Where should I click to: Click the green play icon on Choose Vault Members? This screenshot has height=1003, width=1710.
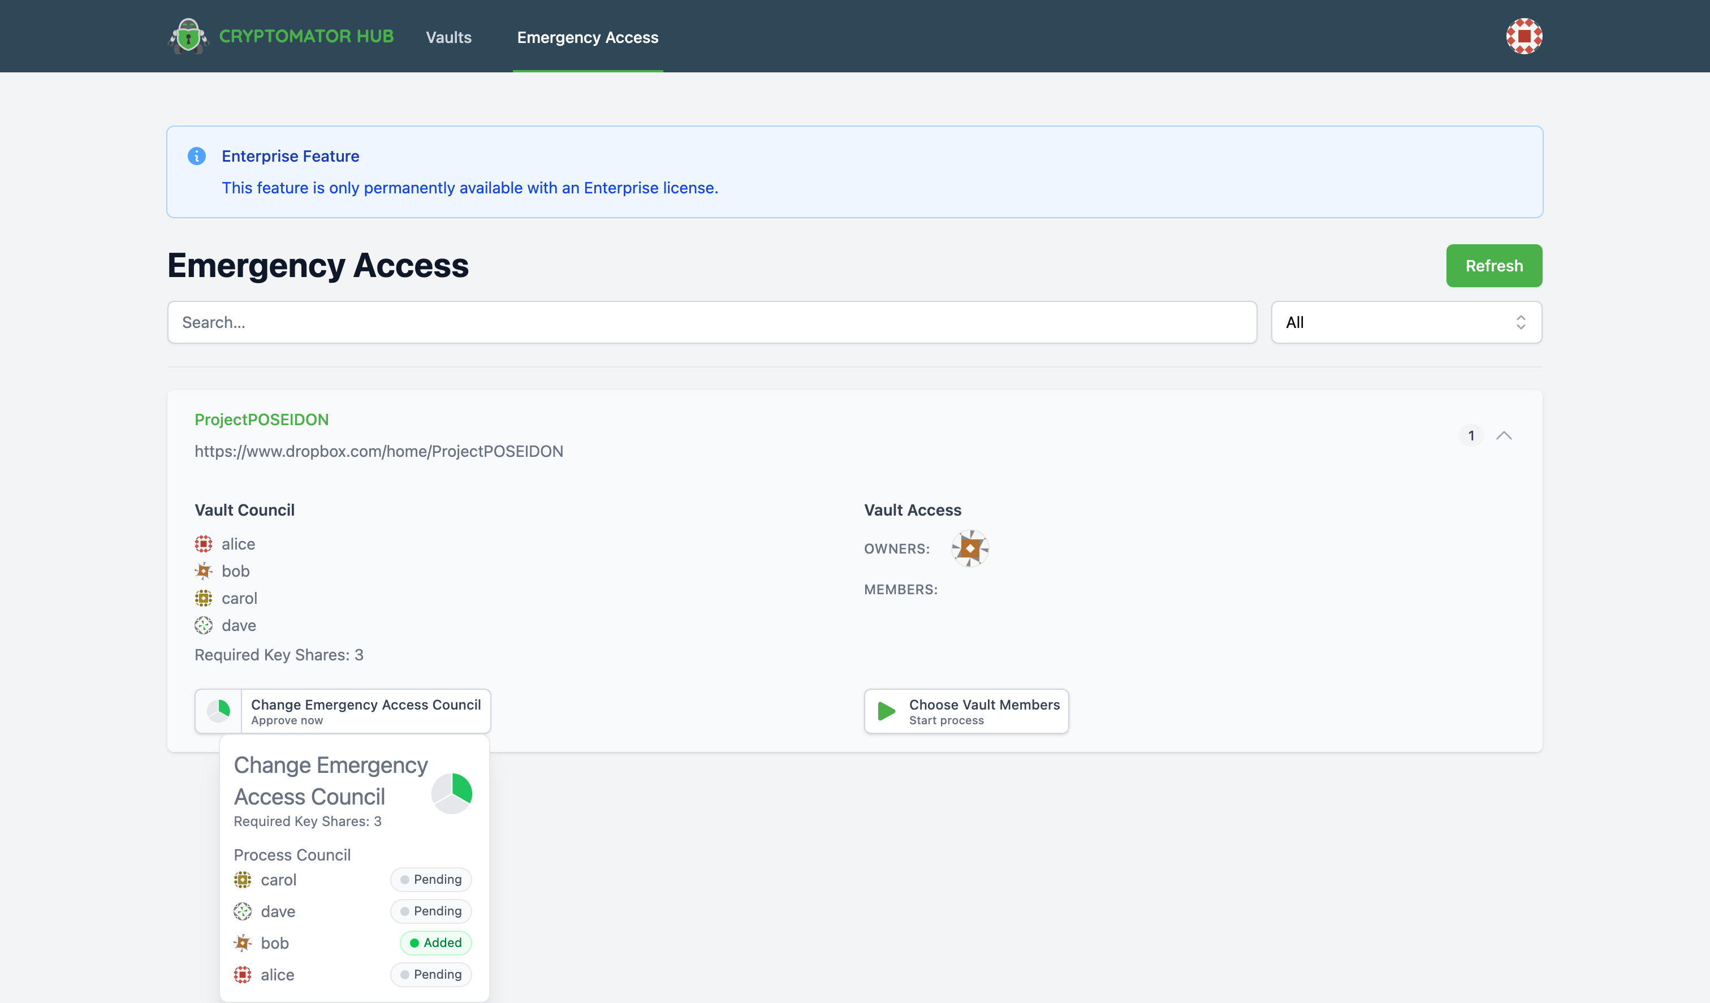pyautogui.click(x=885, y=711)
